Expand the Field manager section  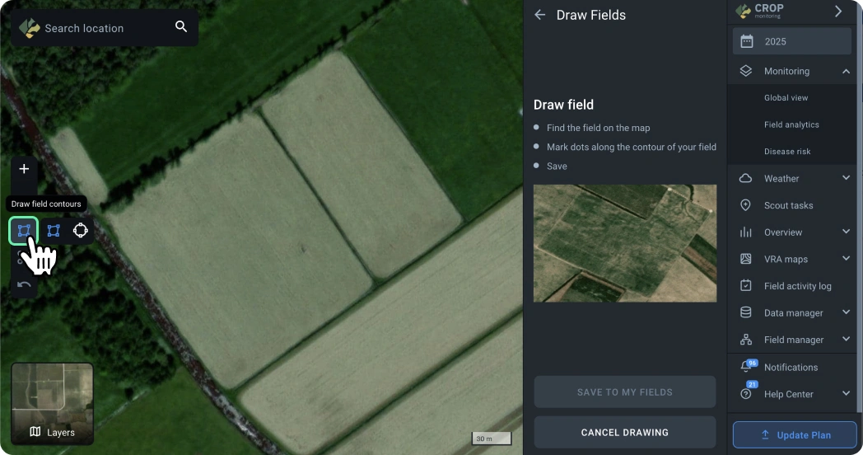click(846, 340)
